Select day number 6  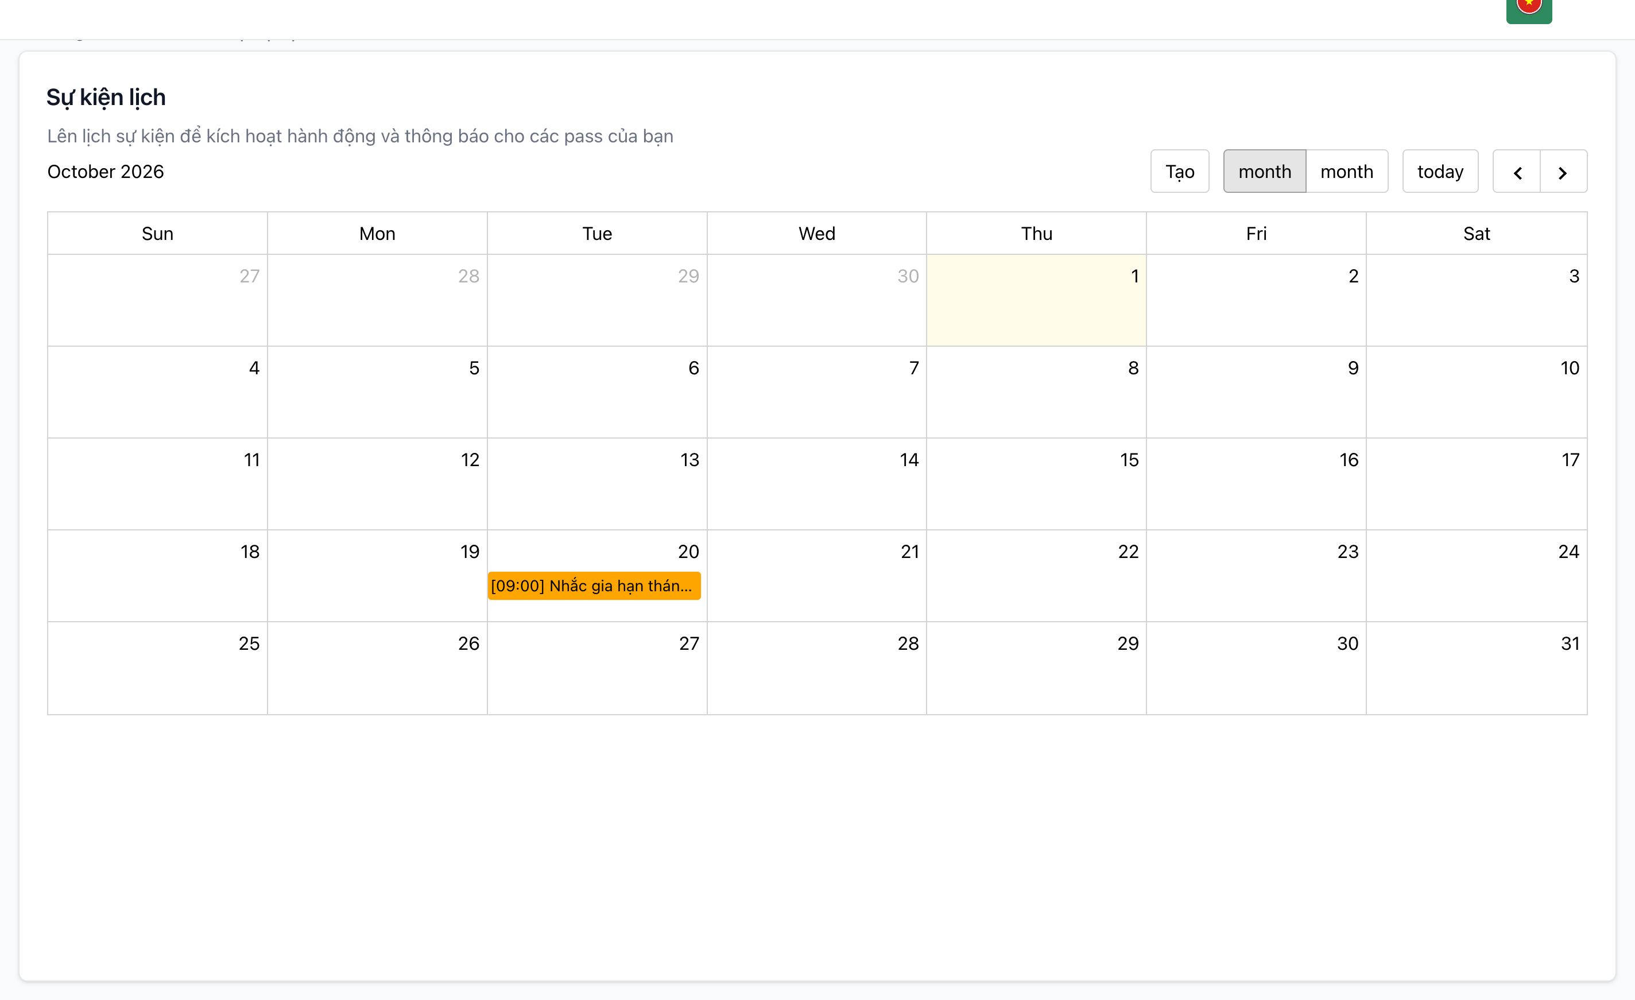click(x=693, y=367)
